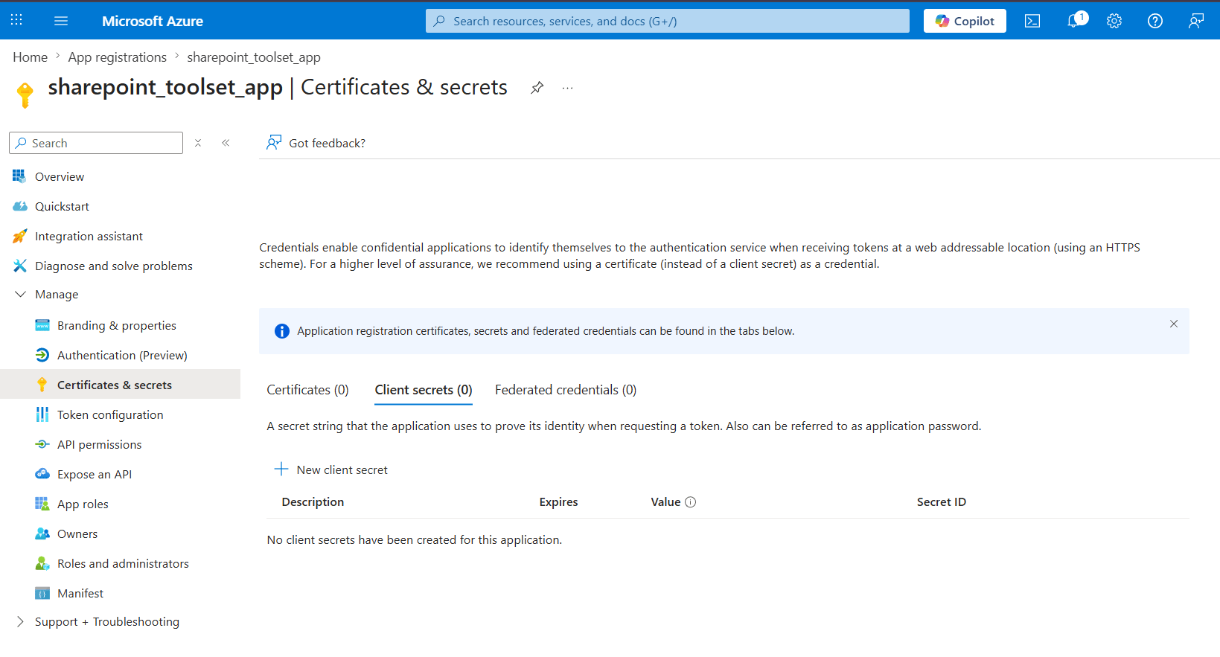This screenshot has height=657, width=1220.
Task: Click the top bar feedback person icon
Action: (x=1196, y=21)
